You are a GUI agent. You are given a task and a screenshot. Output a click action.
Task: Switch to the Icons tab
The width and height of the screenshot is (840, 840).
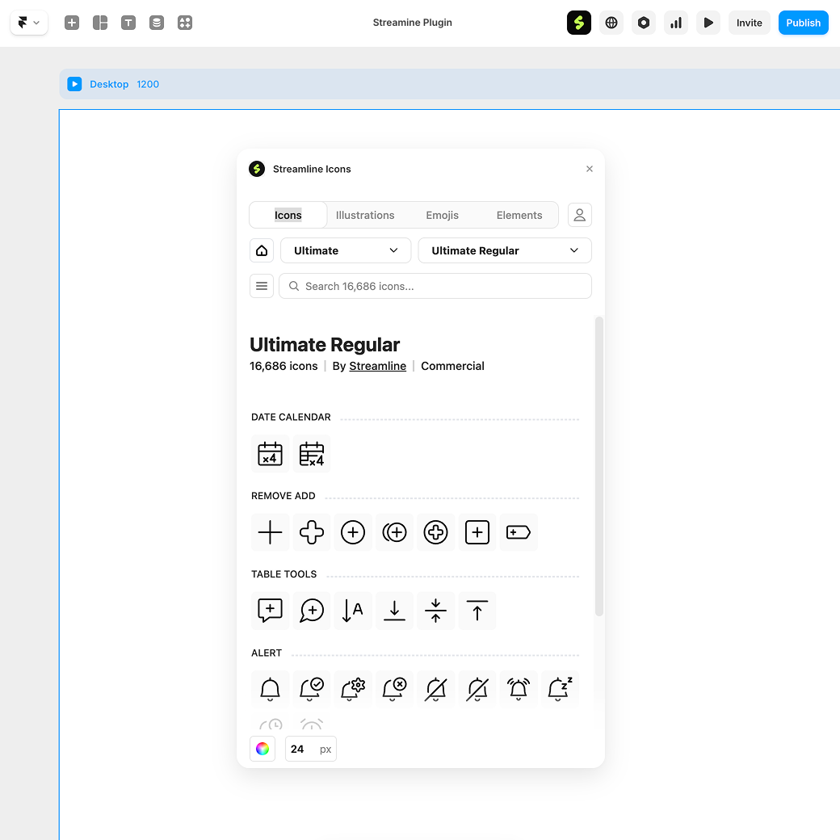[x=288, y=215]
